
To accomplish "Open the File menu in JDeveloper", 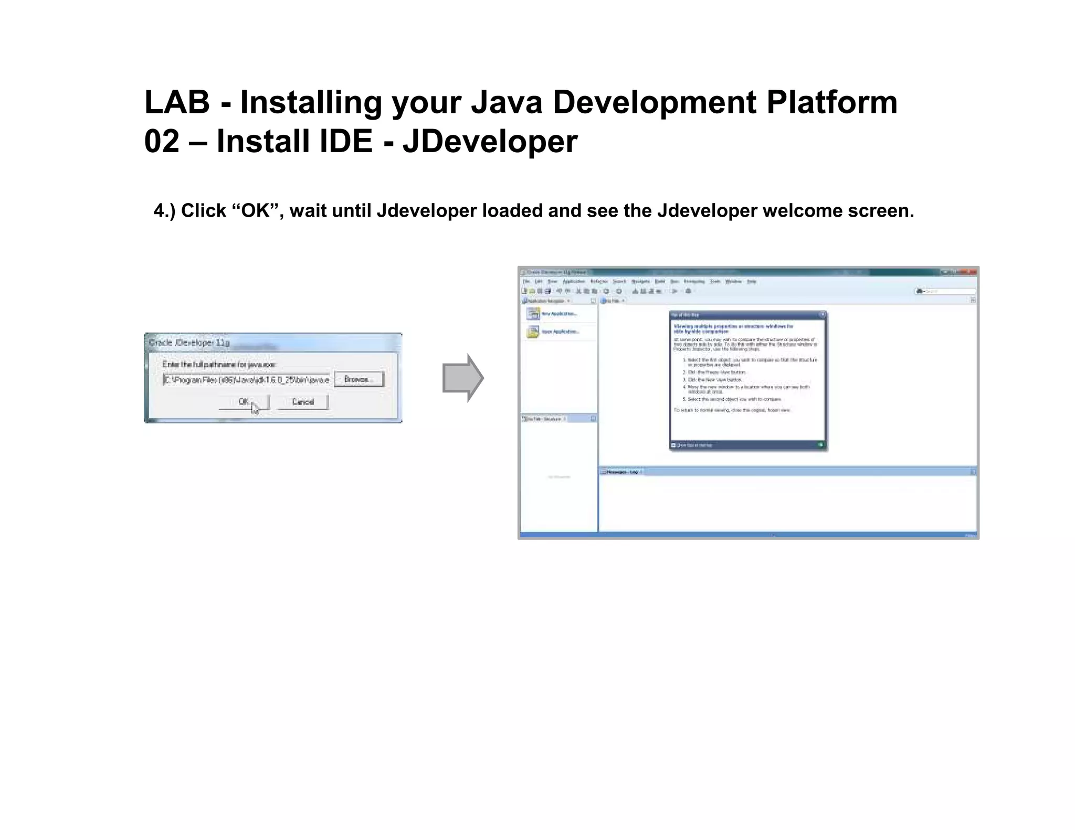I will point(526,282).
